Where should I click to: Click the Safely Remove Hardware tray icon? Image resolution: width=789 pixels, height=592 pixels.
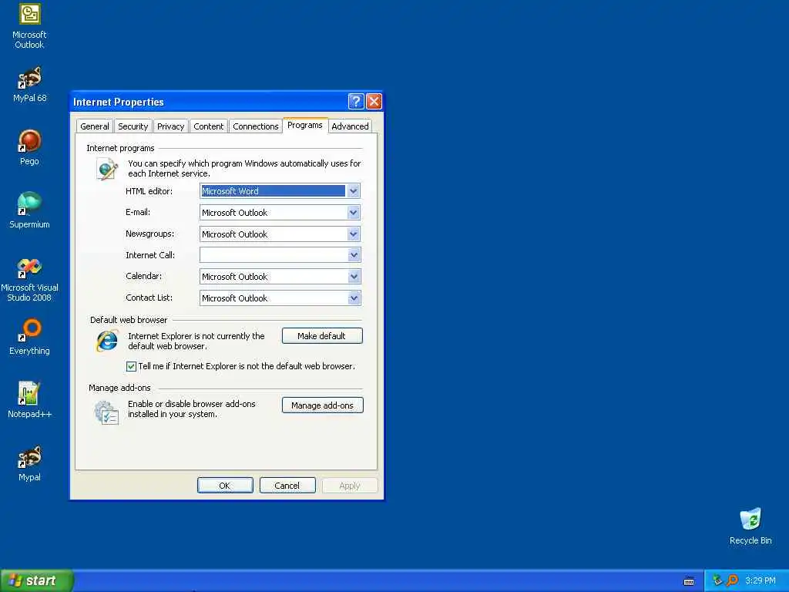(717, 580)
